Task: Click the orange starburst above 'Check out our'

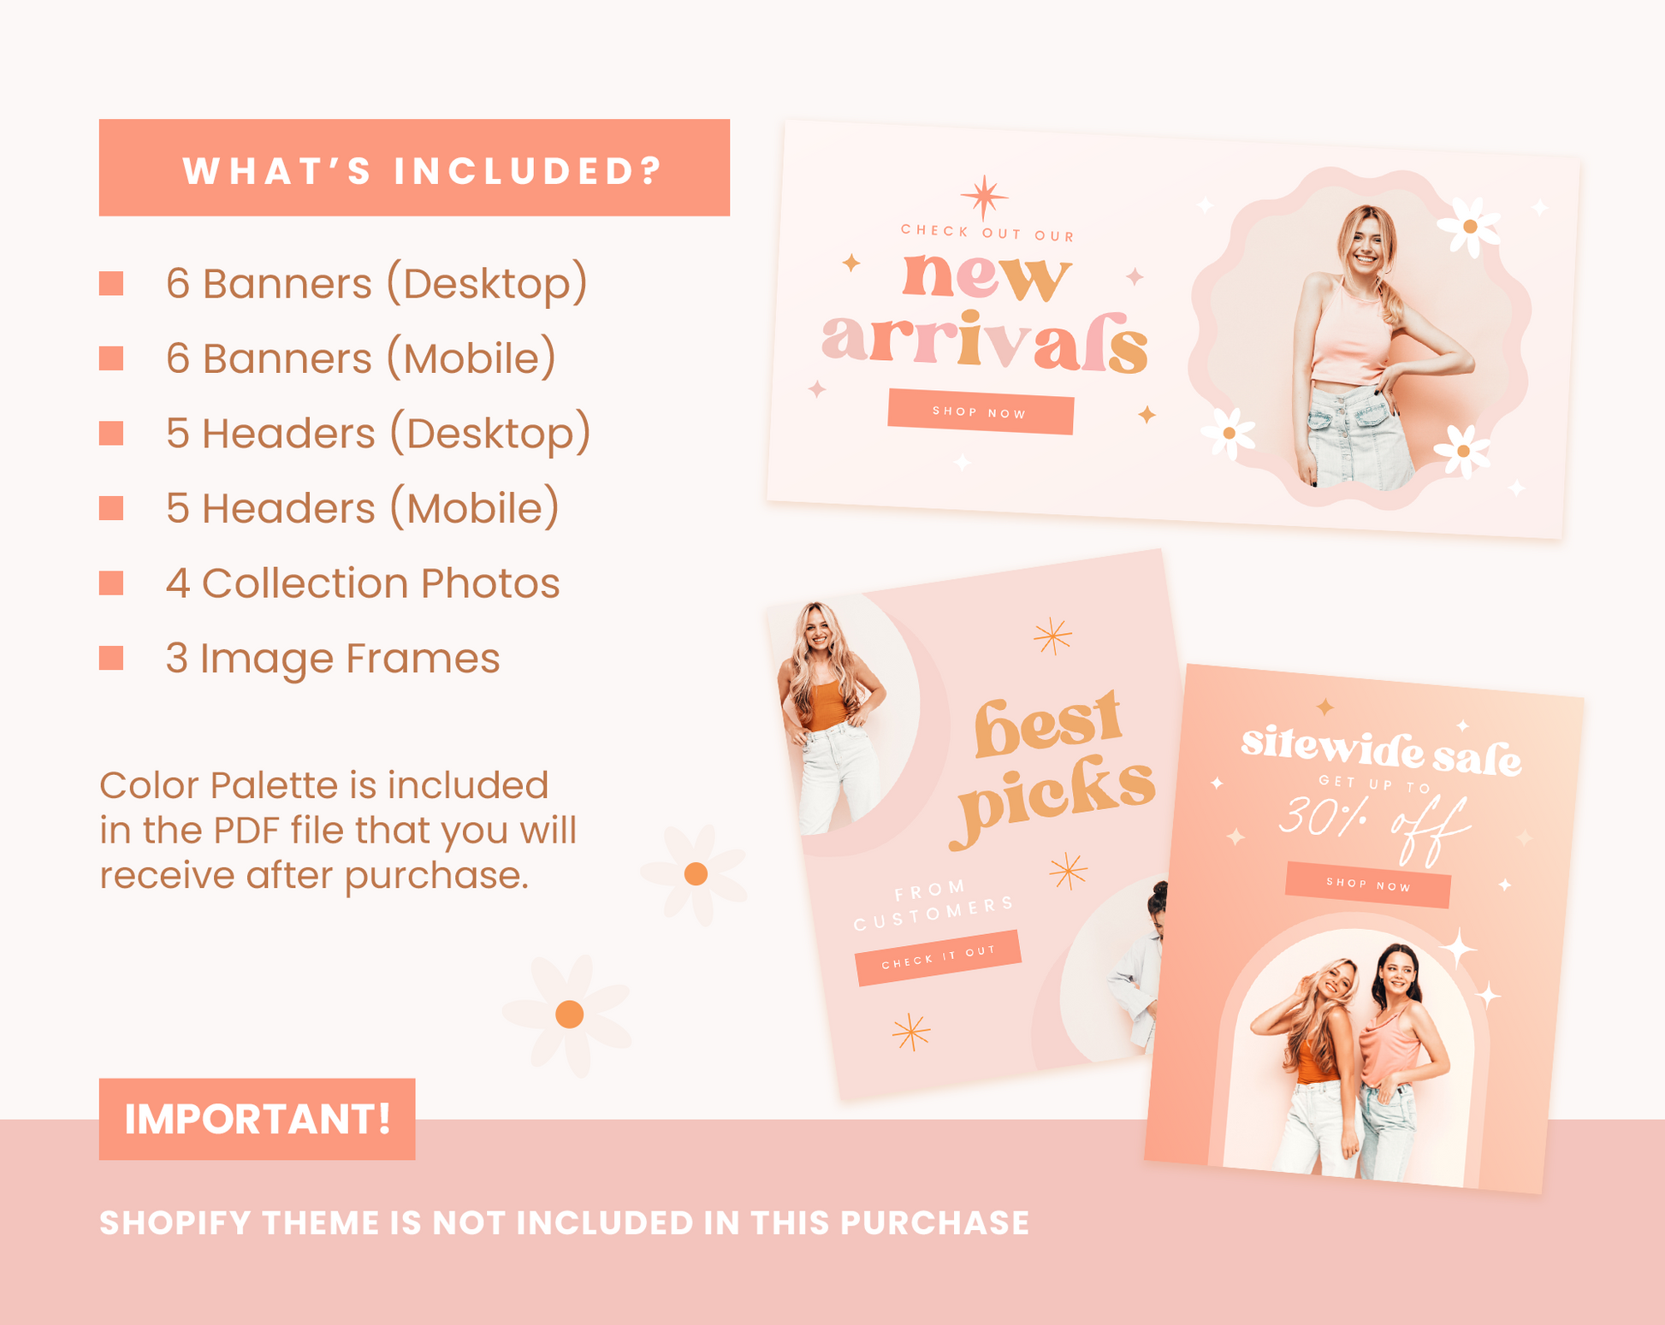Action: [x=984, y=198]
